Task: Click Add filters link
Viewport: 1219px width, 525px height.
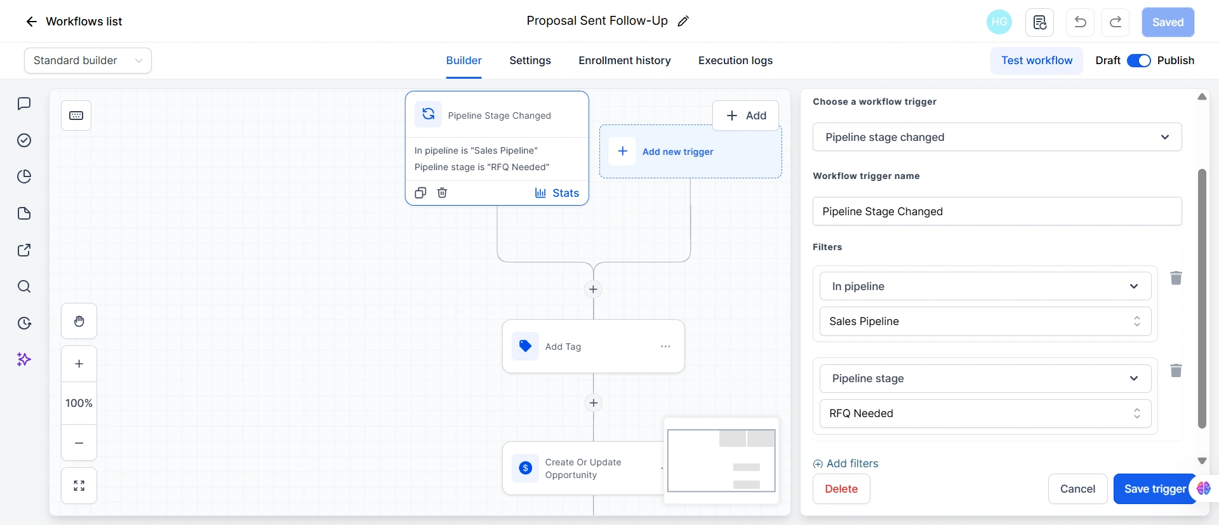Action: [x=846, y=463]
